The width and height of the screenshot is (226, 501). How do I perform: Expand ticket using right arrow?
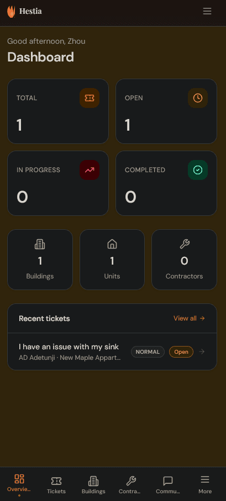(202, 352)
